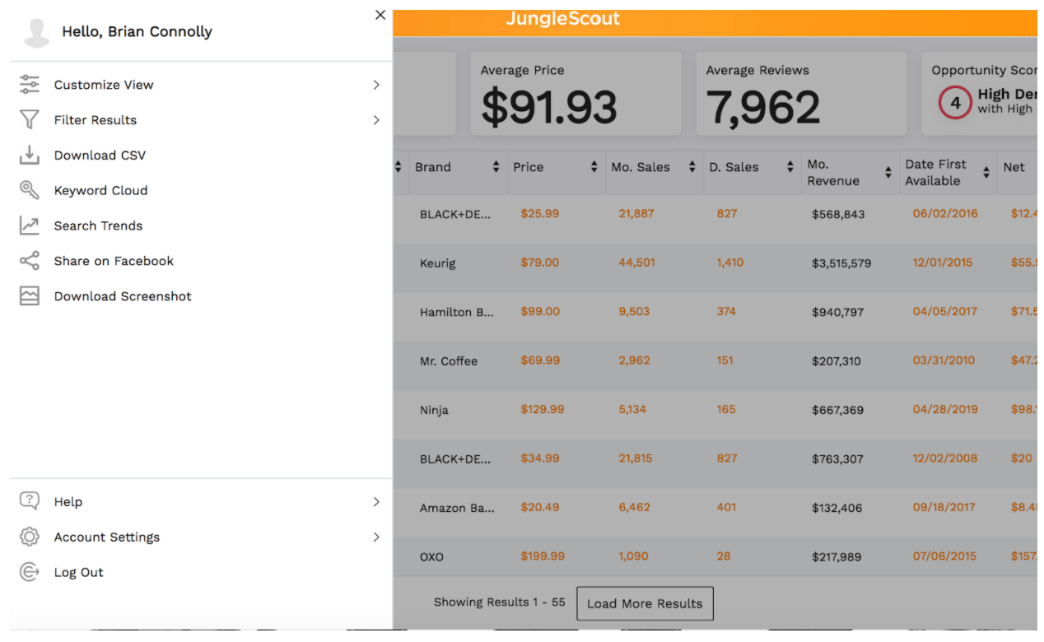Screen dimensions: 1044x642
Task: Click the 07/06/2015 date value
Action: coord(944,556)
